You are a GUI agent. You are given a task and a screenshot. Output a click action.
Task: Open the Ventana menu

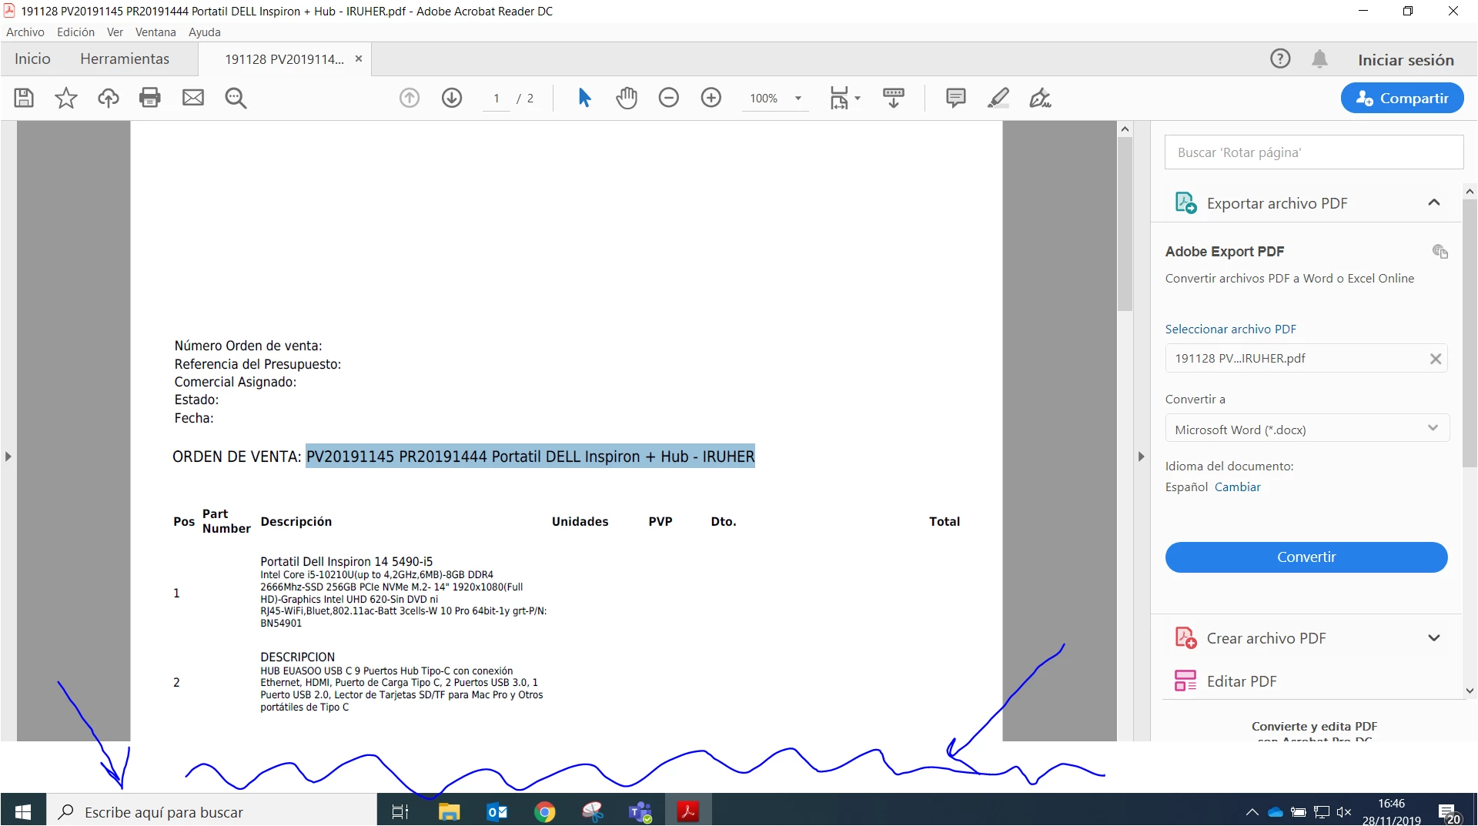pyautogui.click(x=155, y=32)
